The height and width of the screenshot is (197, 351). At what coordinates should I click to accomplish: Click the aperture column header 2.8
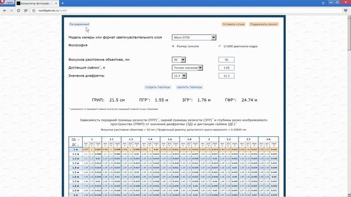click(268, 139)
